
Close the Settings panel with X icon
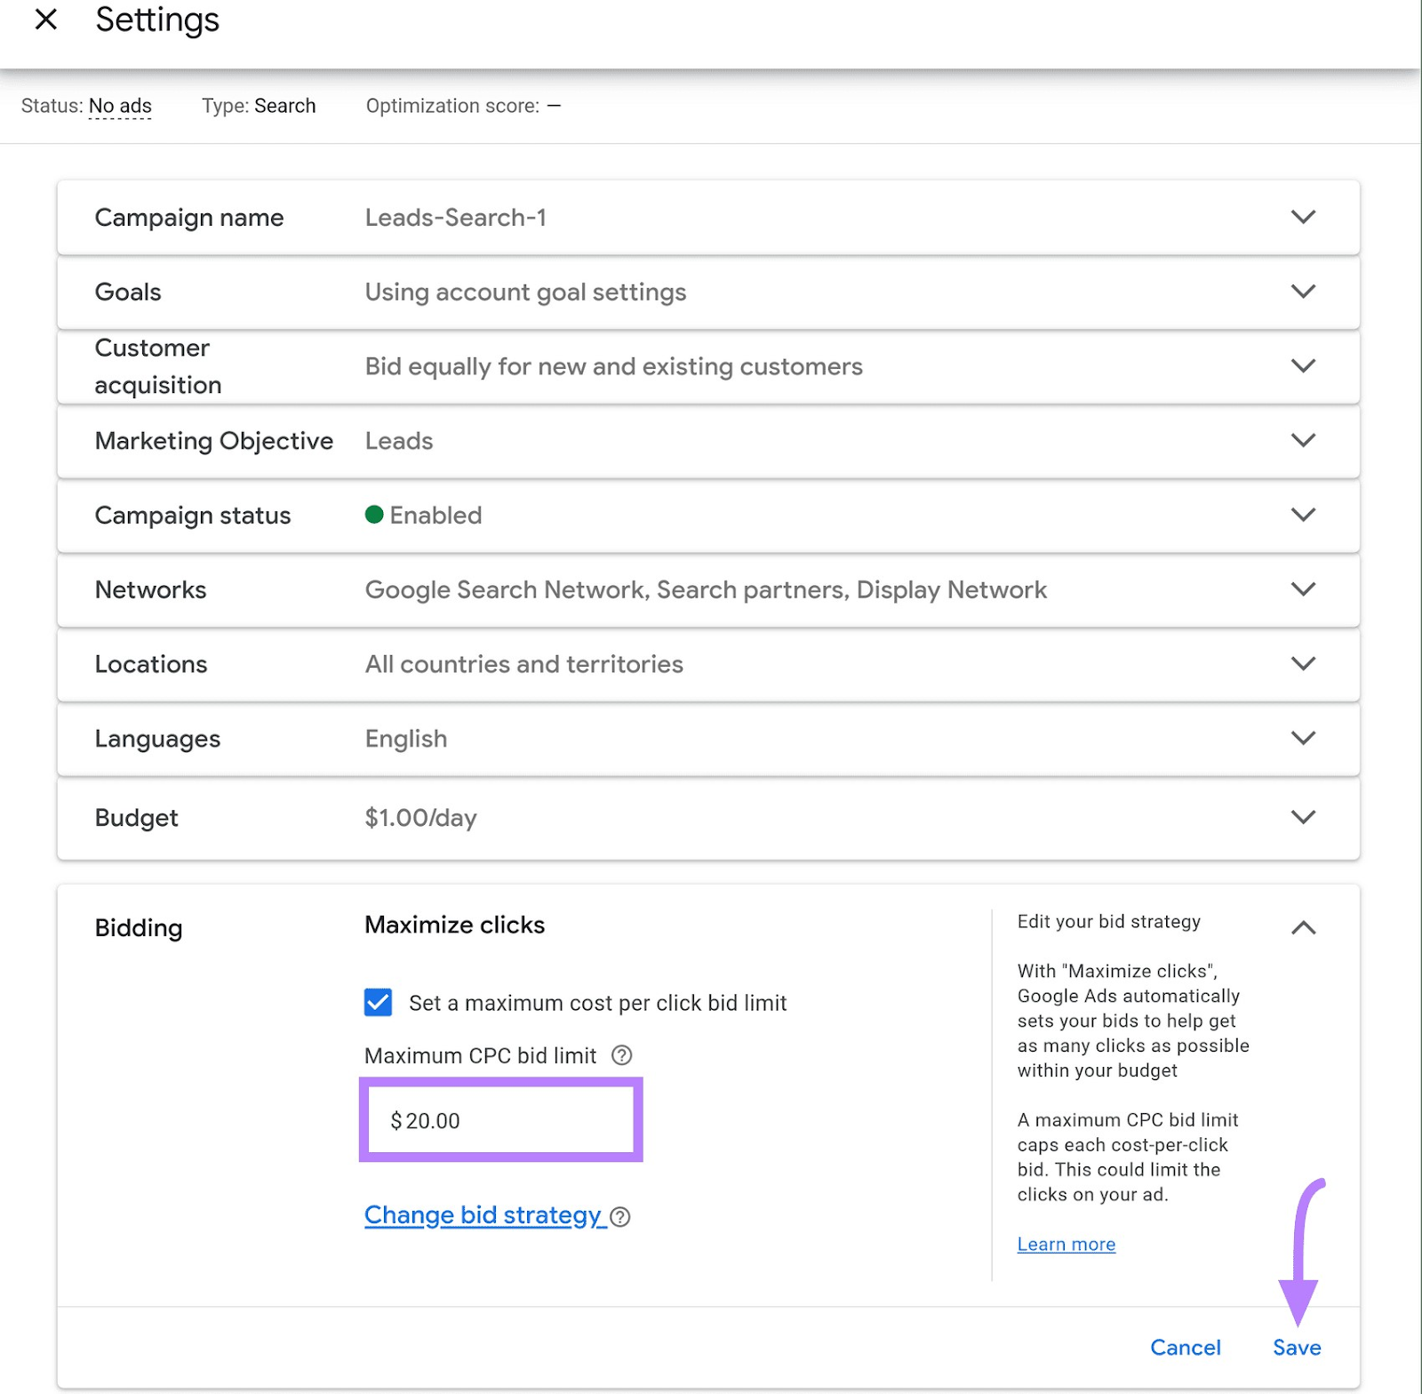(45, 20)
